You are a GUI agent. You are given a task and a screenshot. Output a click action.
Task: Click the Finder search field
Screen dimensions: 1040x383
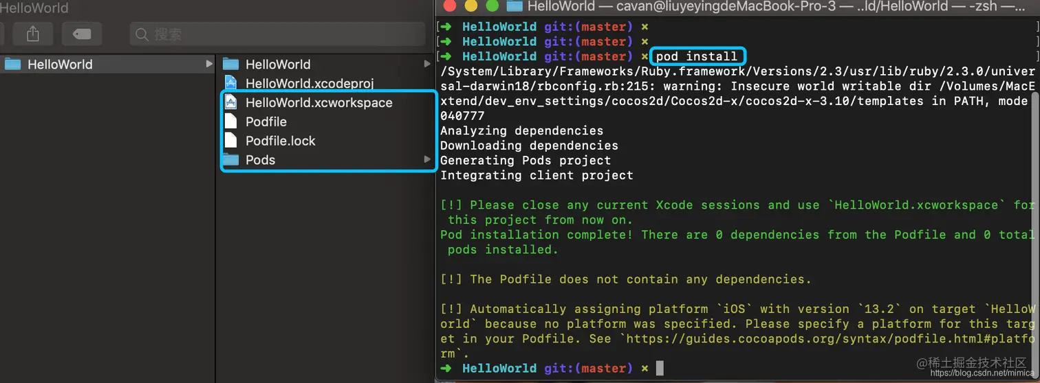(277, 34)
